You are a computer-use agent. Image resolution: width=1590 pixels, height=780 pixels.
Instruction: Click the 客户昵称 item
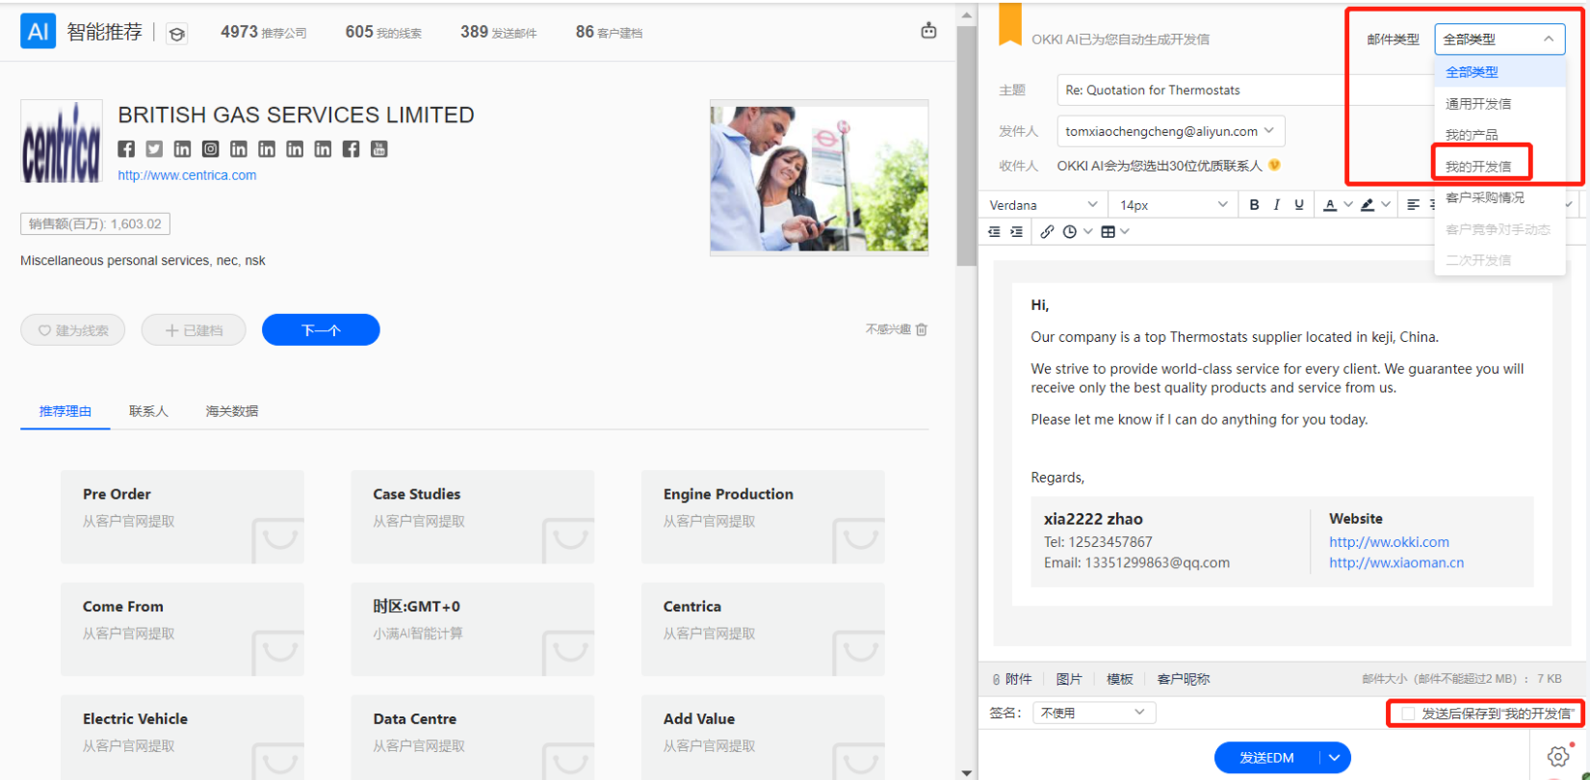(1184, 679)
